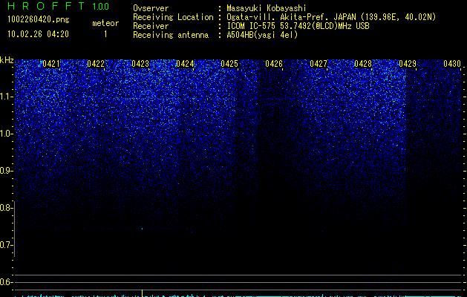Click the date stamp 10.02.26 04:20

point(38,34)
